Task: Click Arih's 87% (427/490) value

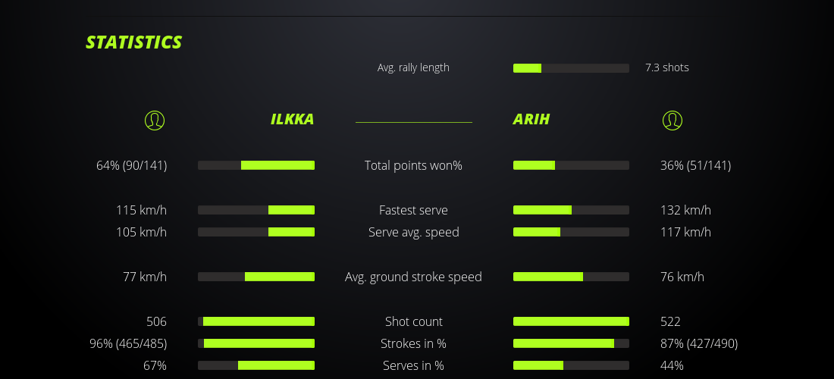Action: [x=699, y=343]
